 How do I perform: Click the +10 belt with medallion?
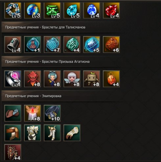pos(52,113)
